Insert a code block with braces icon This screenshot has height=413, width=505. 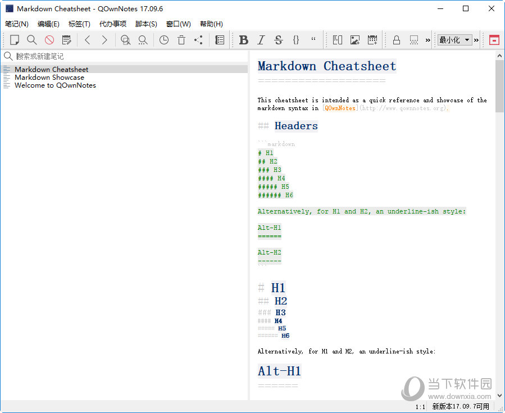coord(296,40)
